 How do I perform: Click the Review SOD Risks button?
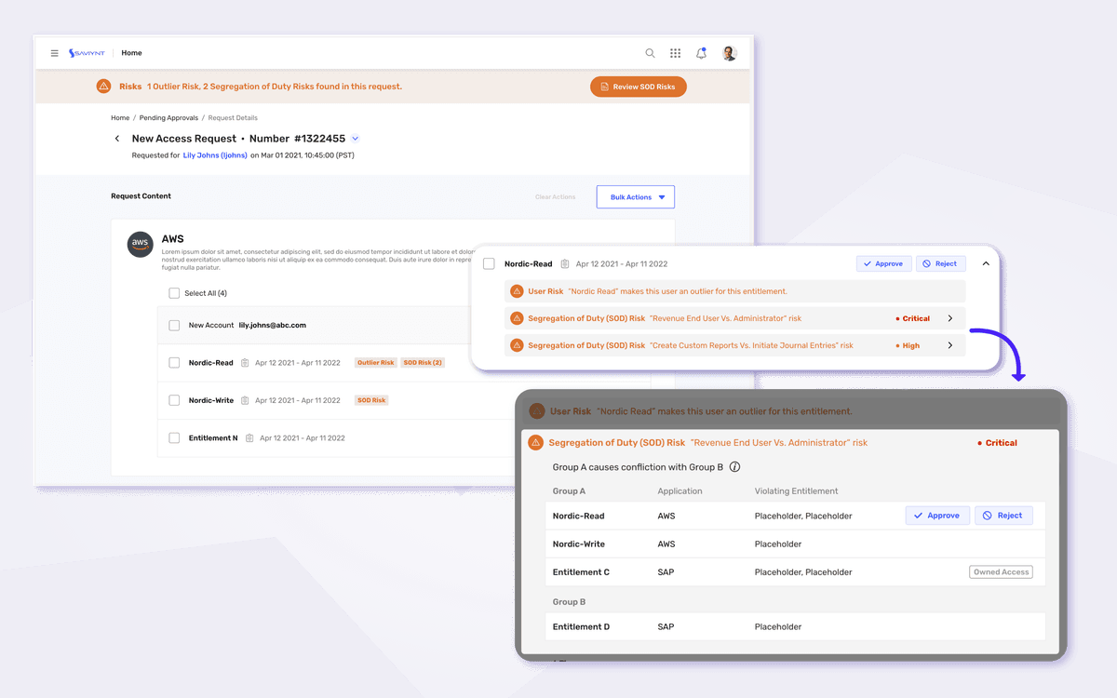coord(639,87)
